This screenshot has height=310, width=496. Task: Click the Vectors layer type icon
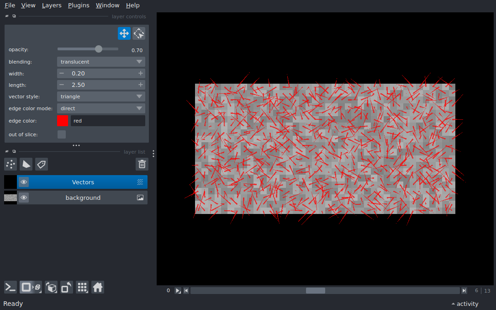tap(140, 182)
